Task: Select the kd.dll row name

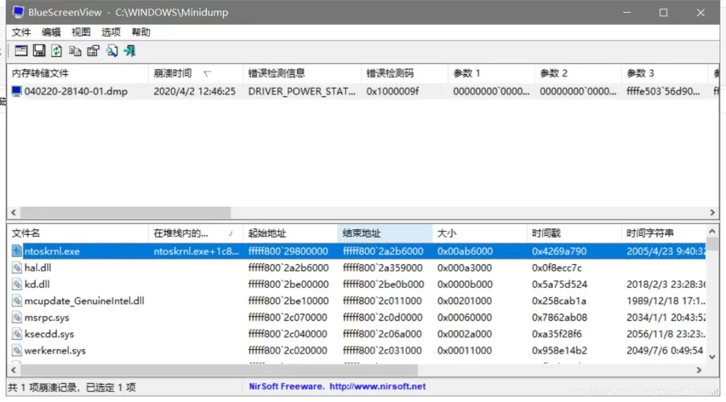Action: [37, 285]
